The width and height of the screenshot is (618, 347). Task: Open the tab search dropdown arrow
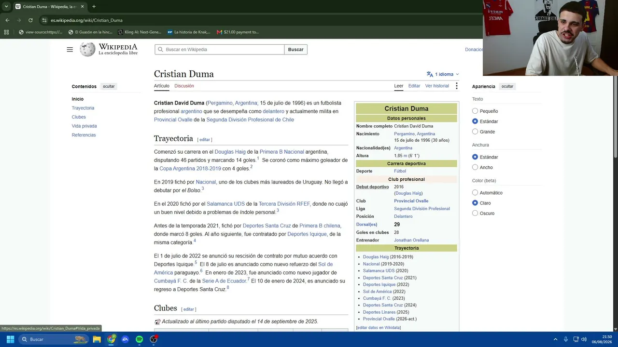(x=6, y=7)
